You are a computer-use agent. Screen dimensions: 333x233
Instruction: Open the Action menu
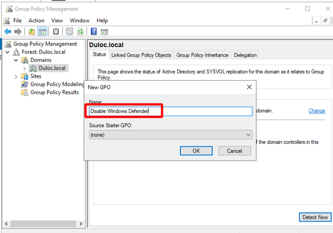pos(36,20)
